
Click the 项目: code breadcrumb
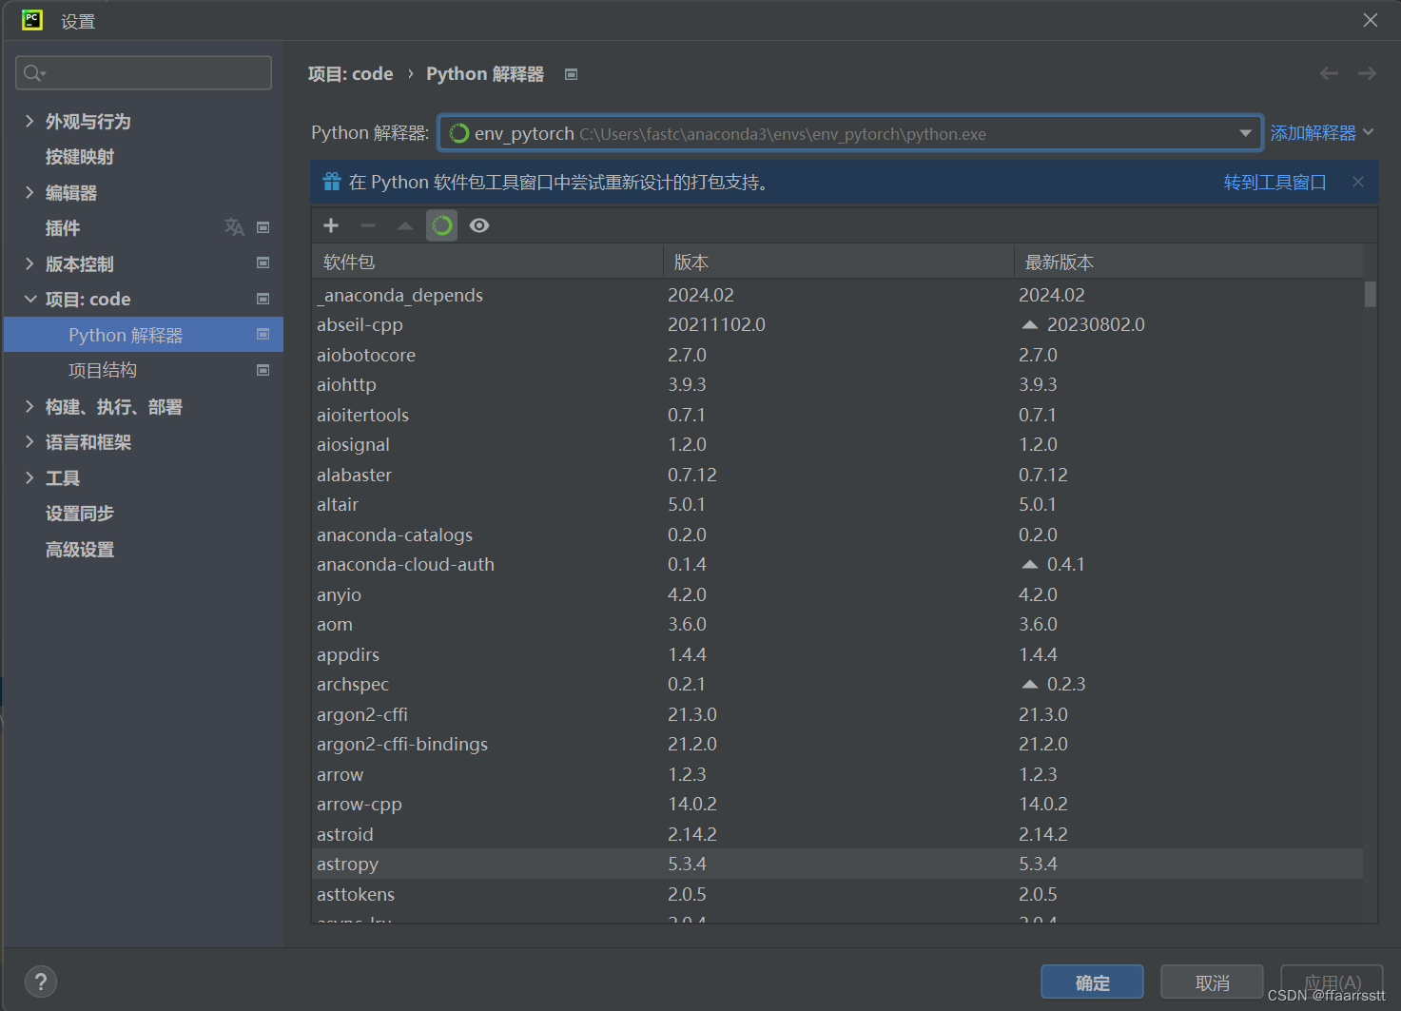pyautogui.click(x=350, y=74)
